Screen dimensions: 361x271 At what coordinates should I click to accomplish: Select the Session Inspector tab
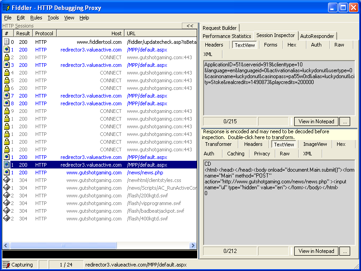coord(276,35)
